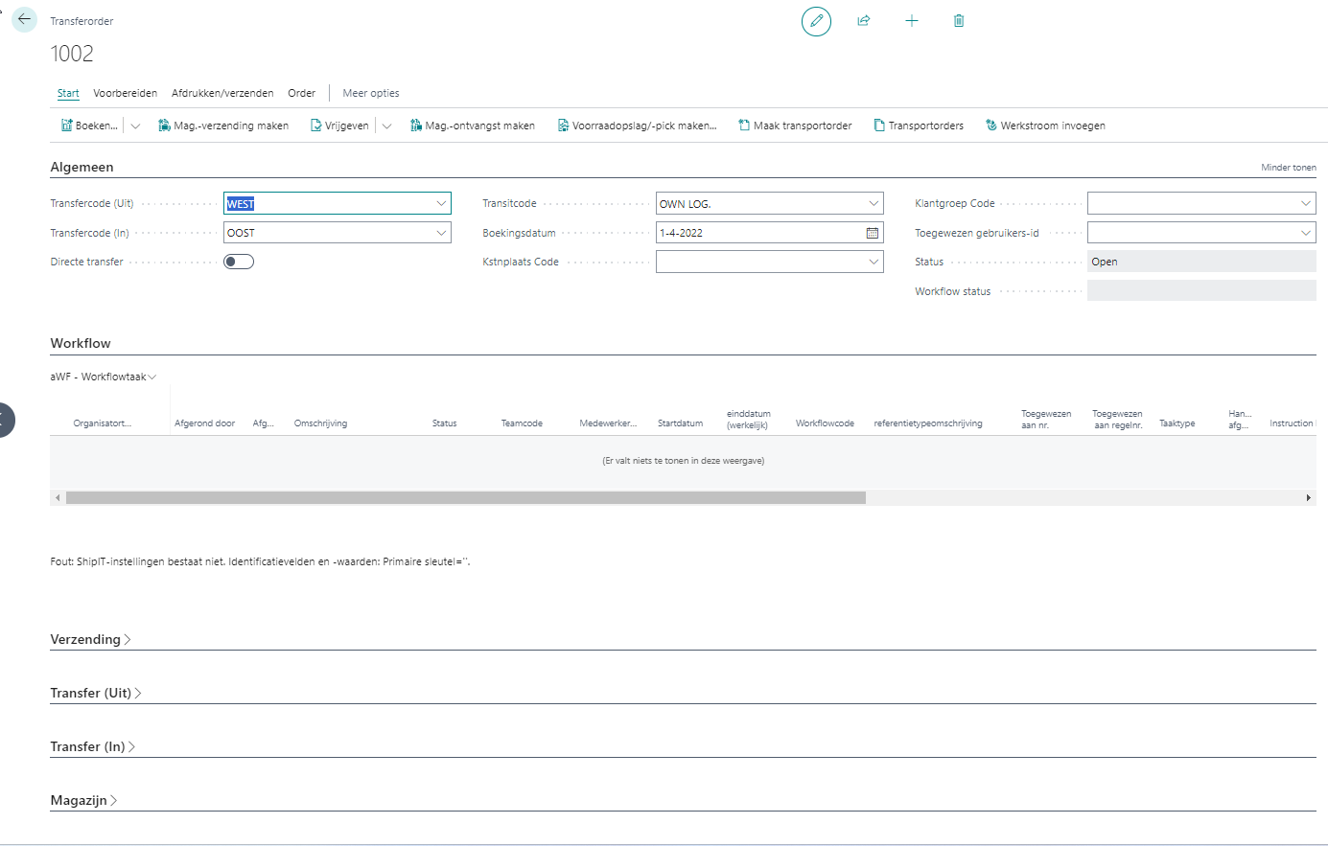
Task: Click the horizontal scrollbar thumb in the workflow table
Action: pyautogui.click(x=466, y=498)
